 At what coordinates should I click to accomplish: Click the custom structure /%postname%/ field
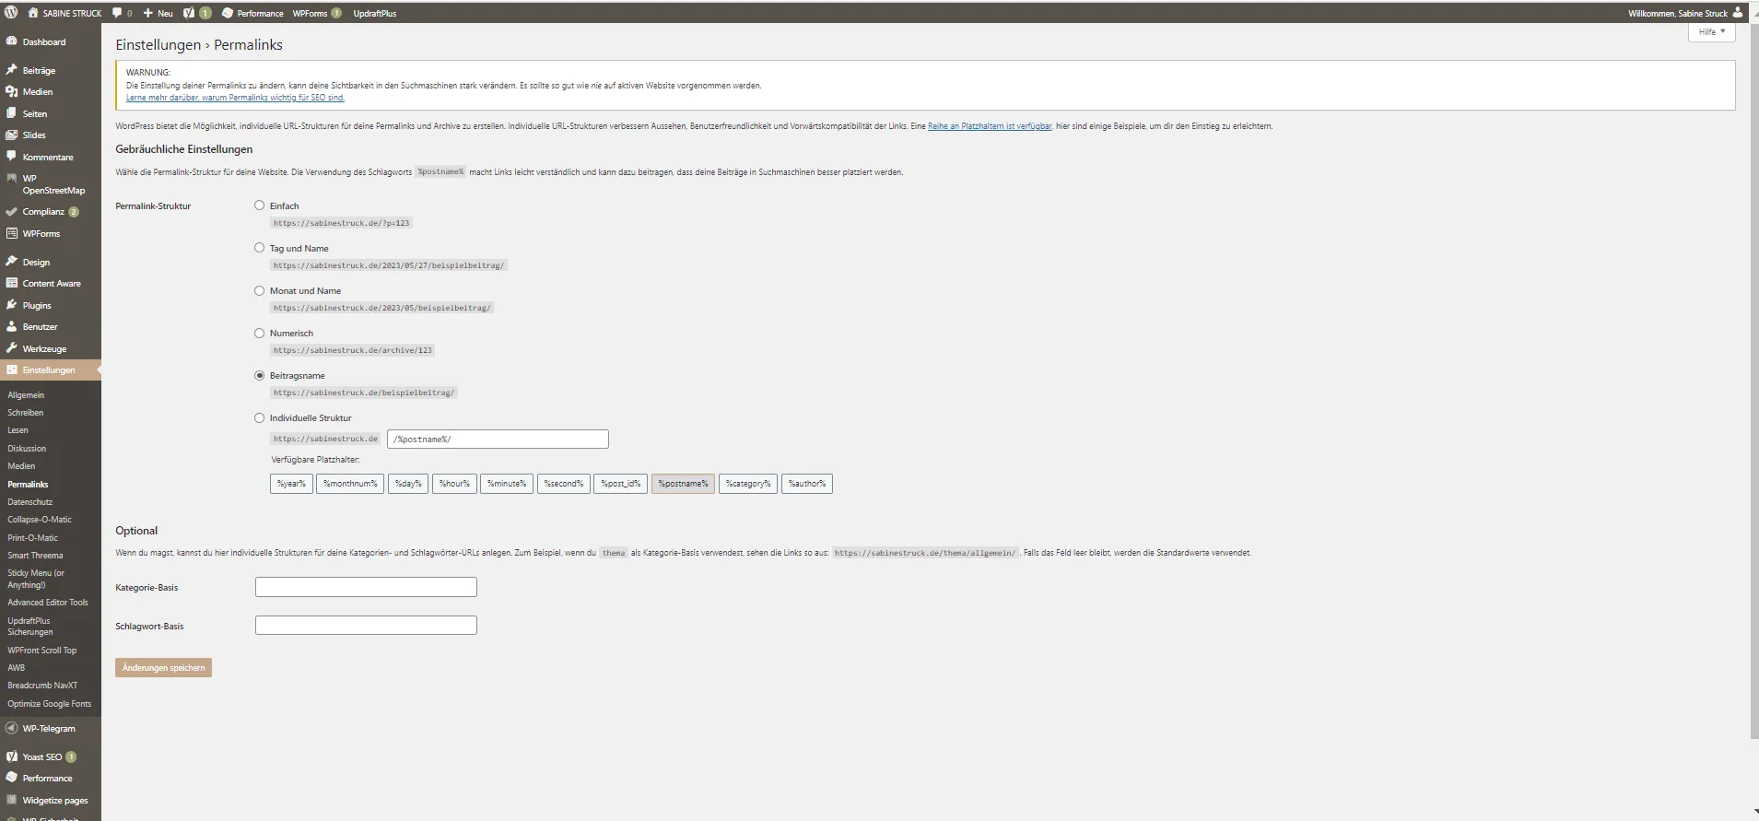tap(498, 440)
